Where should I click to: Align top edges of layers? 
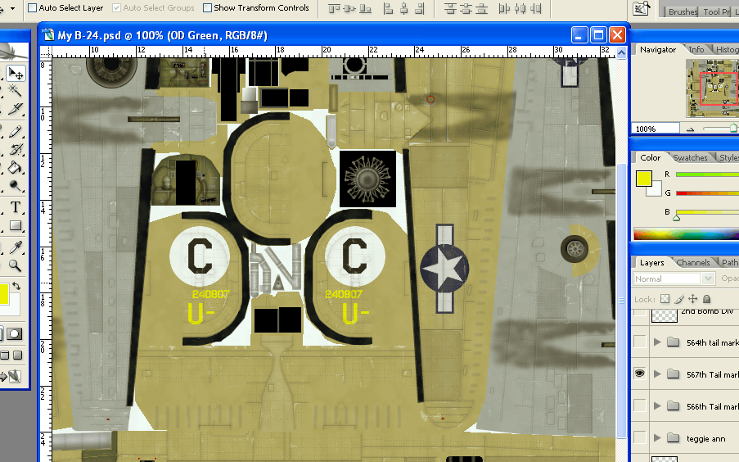(x=334, y=8)
